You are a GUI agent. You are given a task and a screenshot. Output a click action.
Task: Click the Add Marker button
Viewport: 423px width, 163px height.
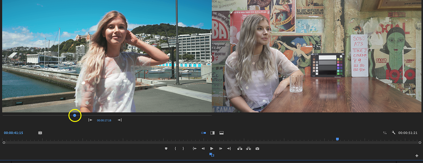[x=166, y=148]
